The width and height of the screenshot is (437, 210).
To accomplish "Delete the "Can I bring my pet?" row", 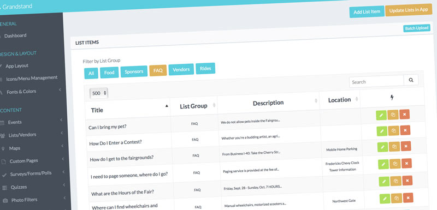I will tap(404, 115).
